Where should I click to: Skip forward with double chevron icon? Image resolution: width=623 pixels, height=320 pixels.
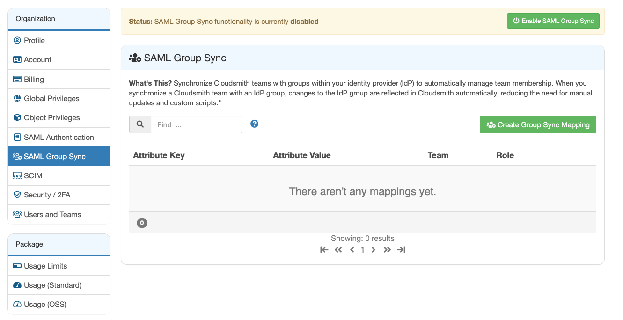point(387,250)
